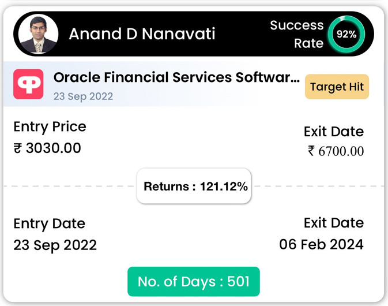The width and height of the screenshot is (388, 306).
Task: Click the rupee symbol beside 3030.00
Action: (x=18, y=148)
